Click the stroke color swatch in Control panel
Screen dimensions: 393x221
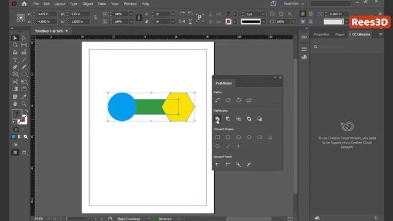tap(228, 21)
